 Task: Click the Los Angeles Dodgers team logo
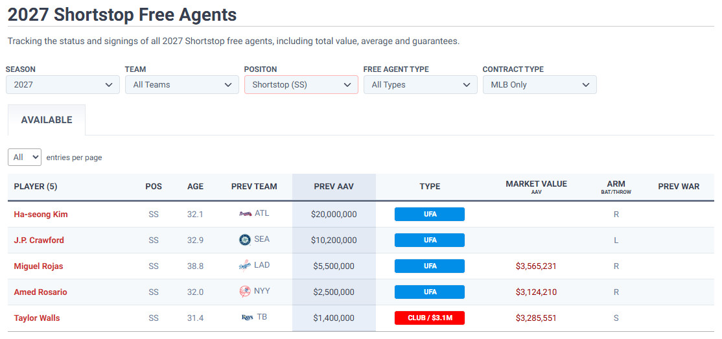point(245,266)
